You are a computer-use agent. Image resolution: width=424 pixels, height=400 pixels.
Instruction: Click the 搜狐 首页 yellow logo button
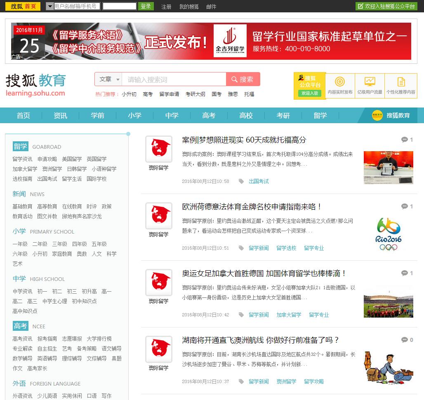23,6
